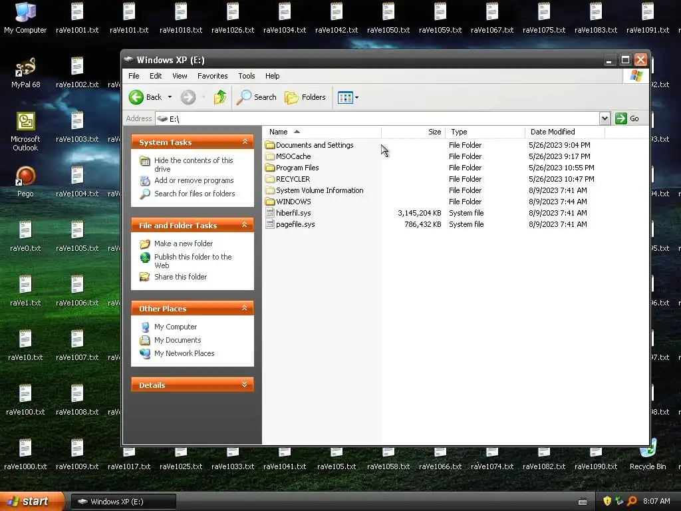Viewport: 681px width, 511px height.
Task: Click the security shield tray icon
Action: 607,501
